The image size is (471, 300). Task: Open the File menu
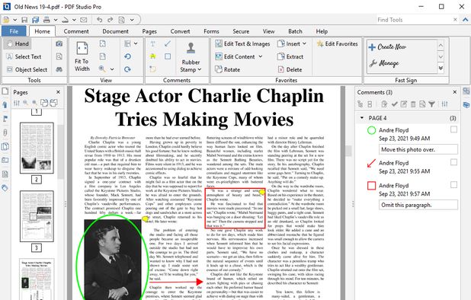(x=14, y=31)
